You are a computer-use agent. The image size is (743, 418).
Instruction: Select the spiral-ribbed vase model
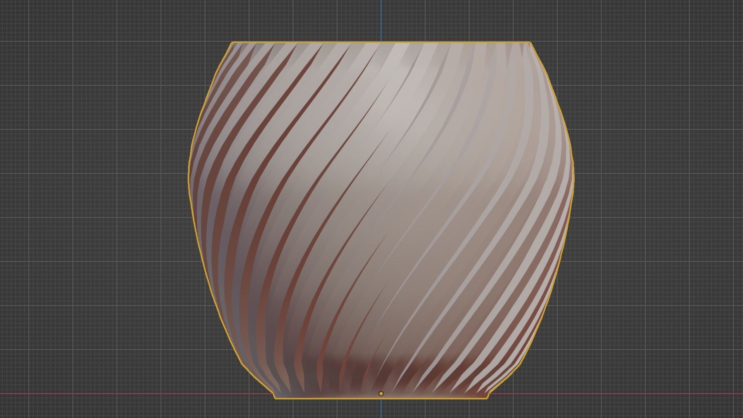click(381, 220)
